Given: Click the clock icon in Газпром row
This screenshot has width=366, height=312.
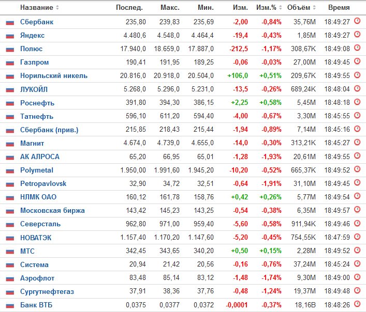Looking at the screenshot, I should coord(357,61).
